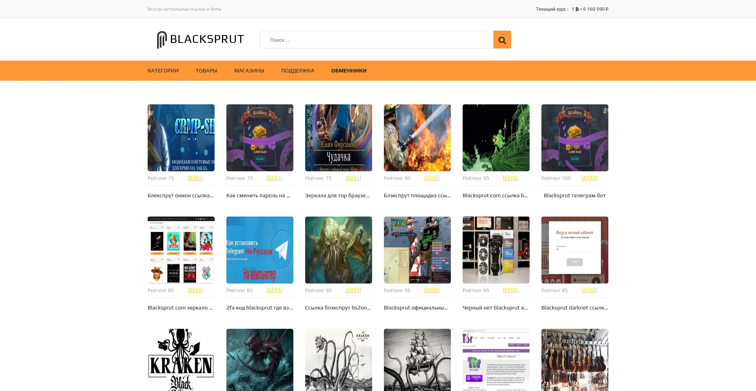Open thumbnail above 'Как сменить пароль на'
Image resolution: width=756 pixels, height=391 pixels.
260,138
